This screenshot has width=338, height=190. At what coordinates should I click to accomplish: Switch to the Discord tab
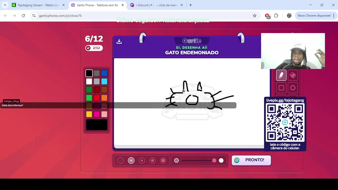[157, 5]
